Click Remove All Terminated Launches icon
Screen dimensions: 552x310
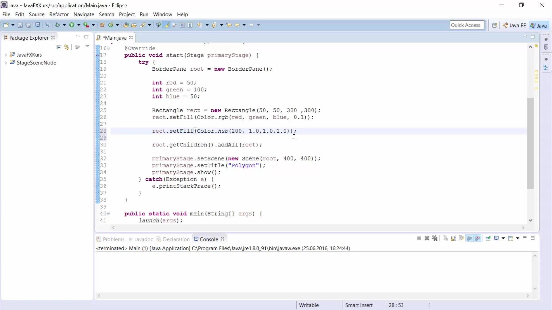[x=435, y=238]
